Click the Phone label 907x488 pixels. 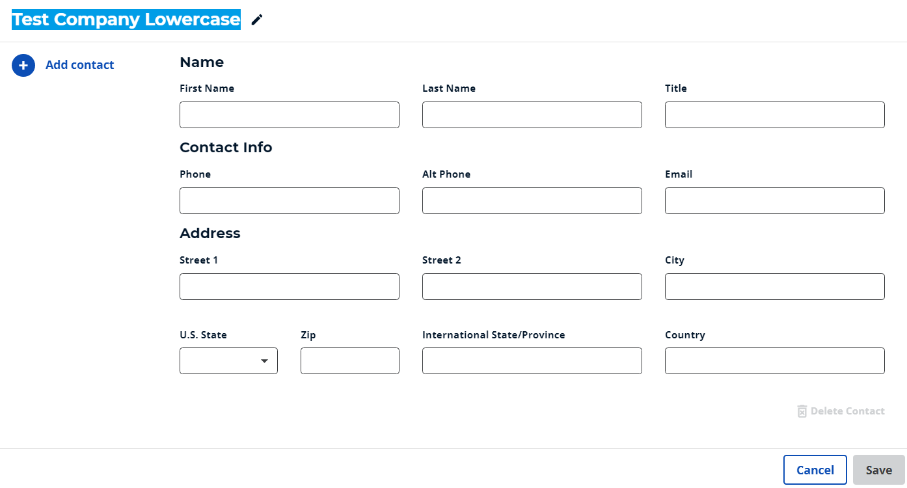(x=195, y=174)
